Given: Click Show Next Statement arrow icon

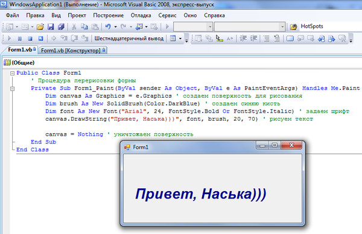Looking at the screenshot, I should pyautogui.click(x=54, y=39).
